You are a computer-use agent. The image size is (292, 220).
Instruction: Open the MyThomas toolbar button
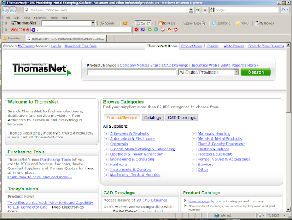tap(264, 23)
